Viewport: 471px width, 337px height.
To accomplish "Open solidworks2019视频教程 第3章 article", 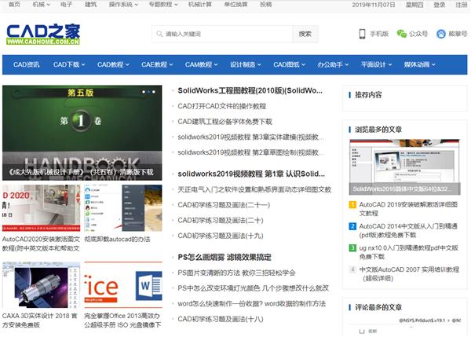I will pos(250,137).
